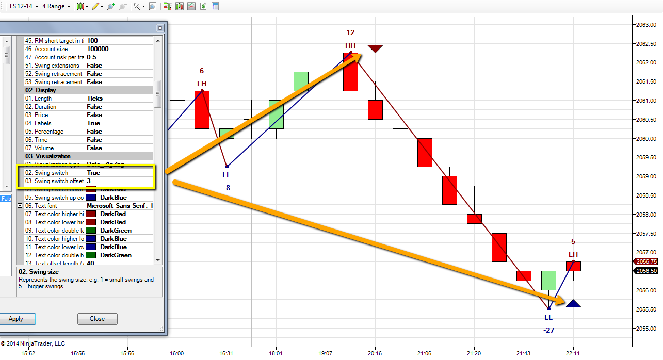Toggle the 07. Volume False value
Screen dimensions: 663x360
[119, 148]
